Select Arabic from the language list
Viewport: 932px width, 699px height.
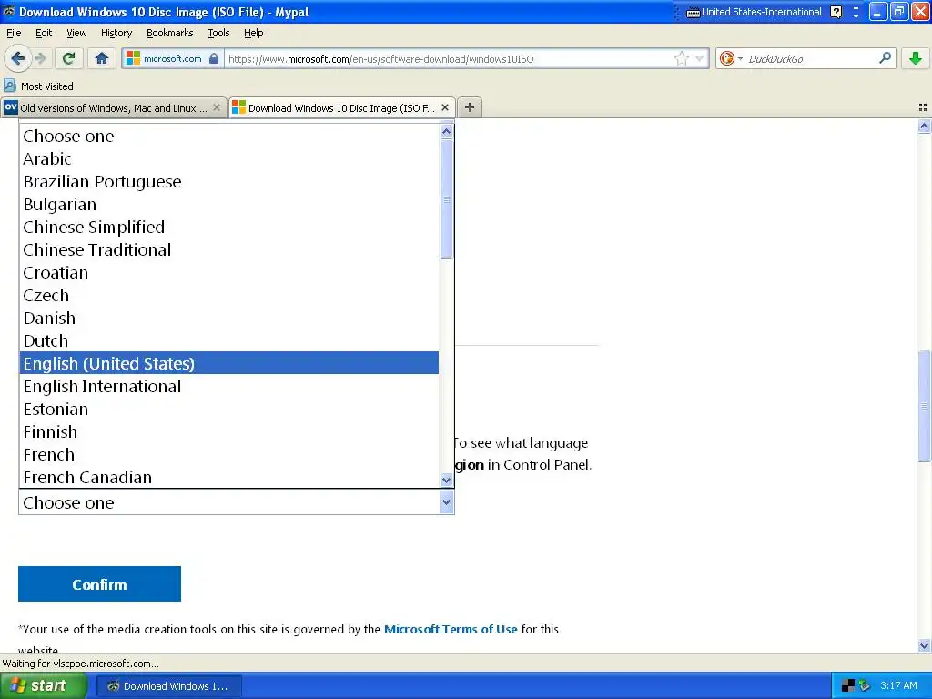228,158
